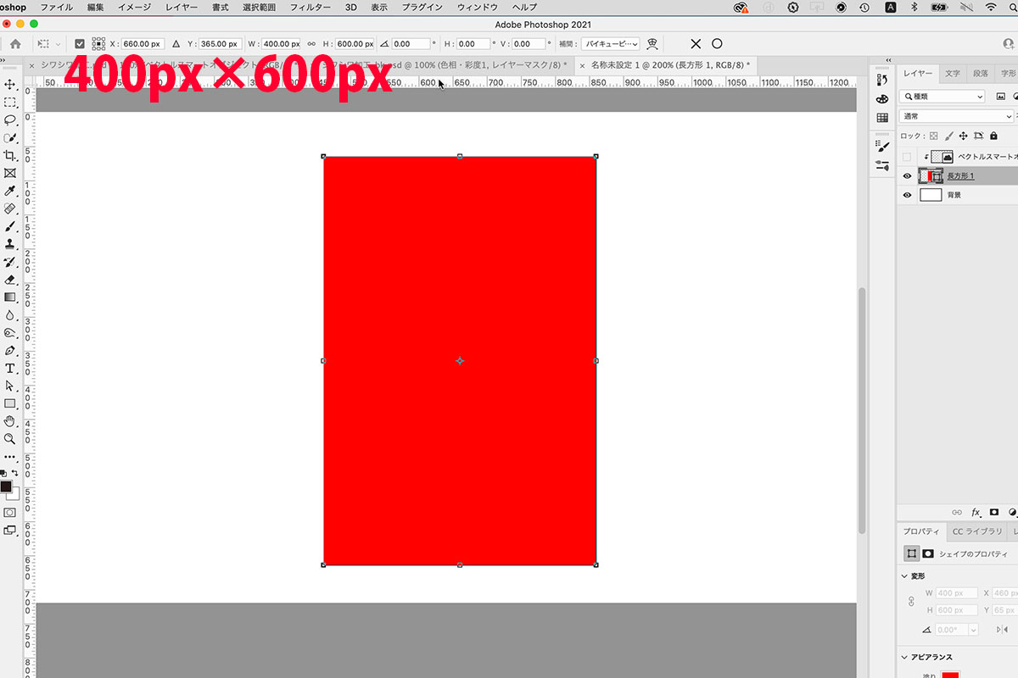Select the Horizontal Type tool
1018x678 pixels.
(10, 369)
